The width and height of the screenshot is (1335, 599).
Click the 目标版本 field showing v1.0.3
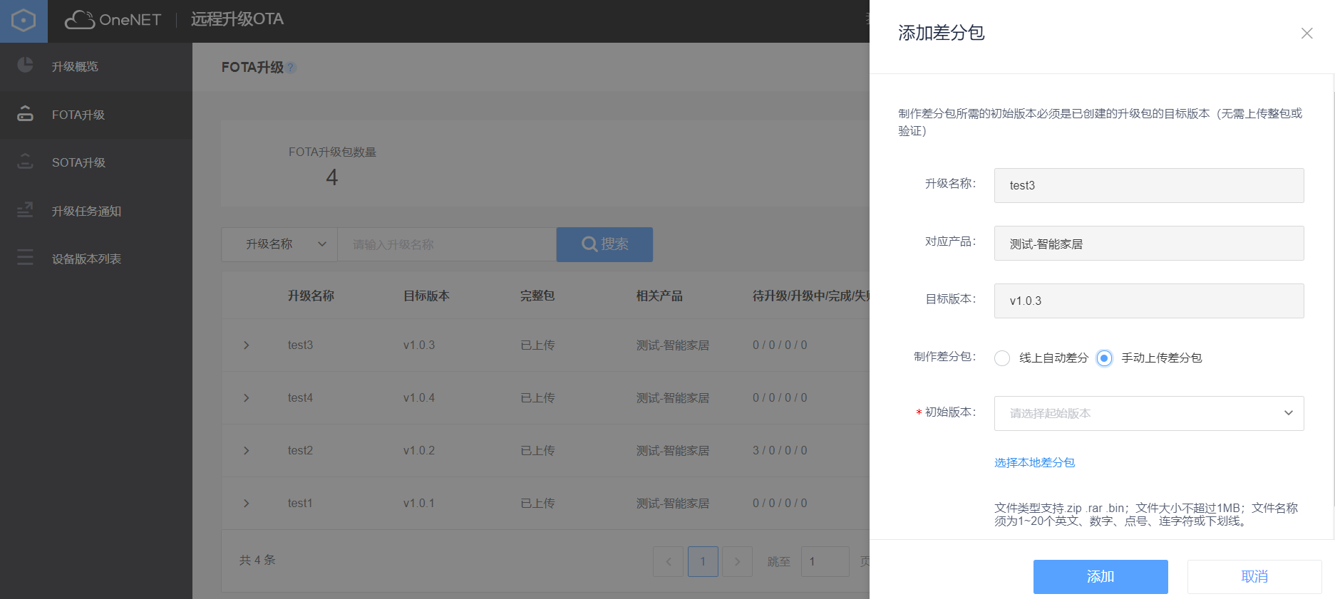(x=1149, y=301)
